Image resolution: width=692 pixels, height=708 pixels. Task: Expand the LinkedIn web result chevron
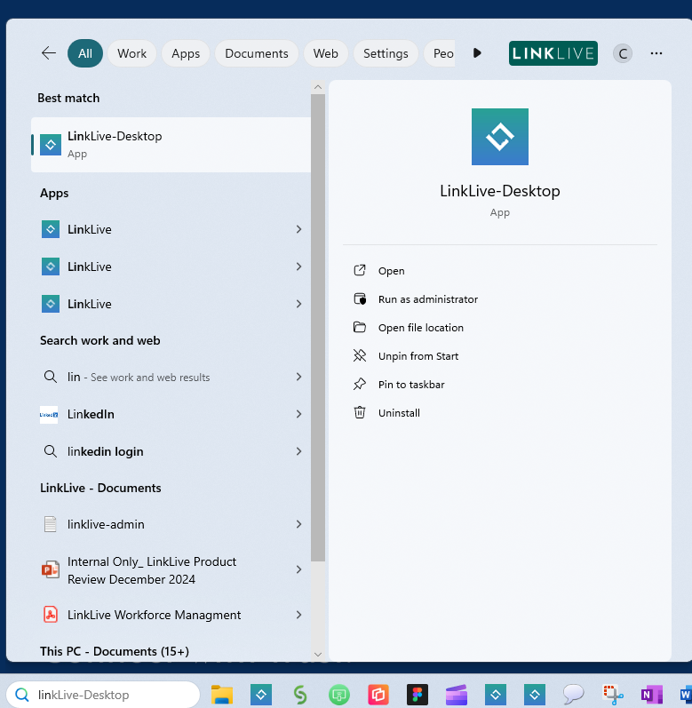(x=298, y=414)
